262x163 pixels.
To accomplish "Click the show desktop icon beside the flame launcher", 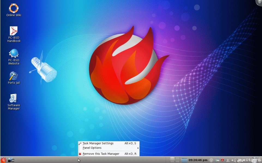I will tap(11, 160).
